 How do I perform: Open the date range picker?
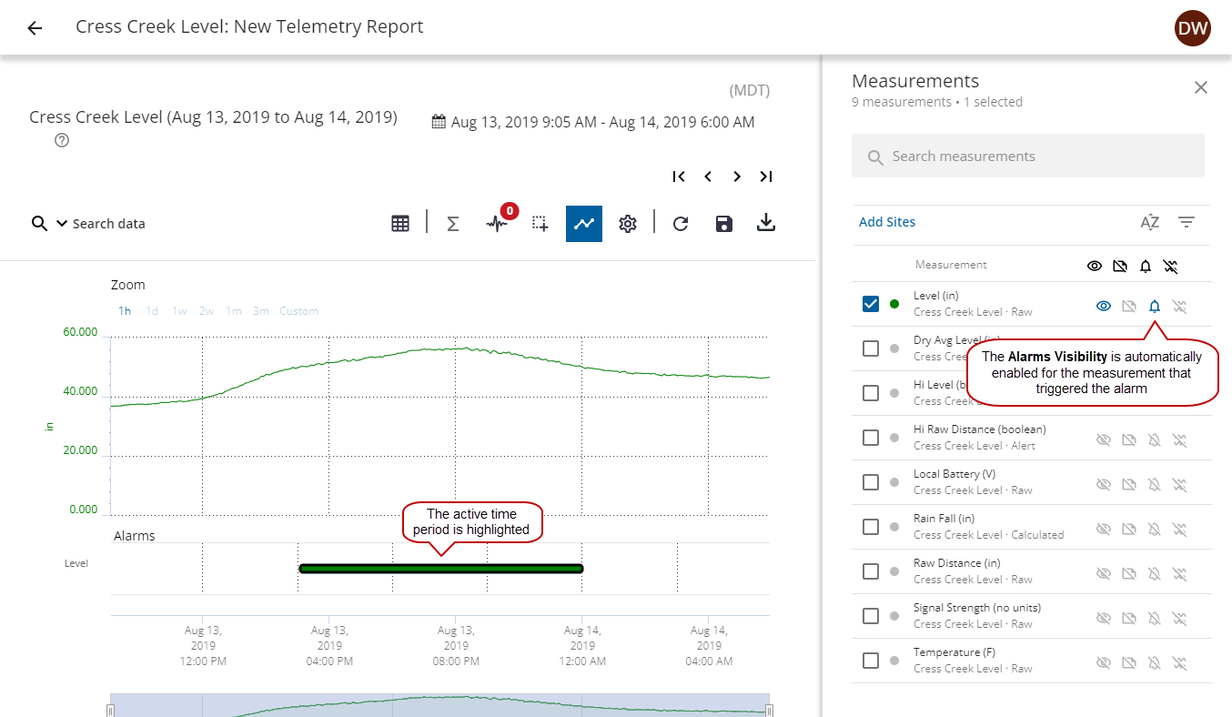tap(592, 122)
